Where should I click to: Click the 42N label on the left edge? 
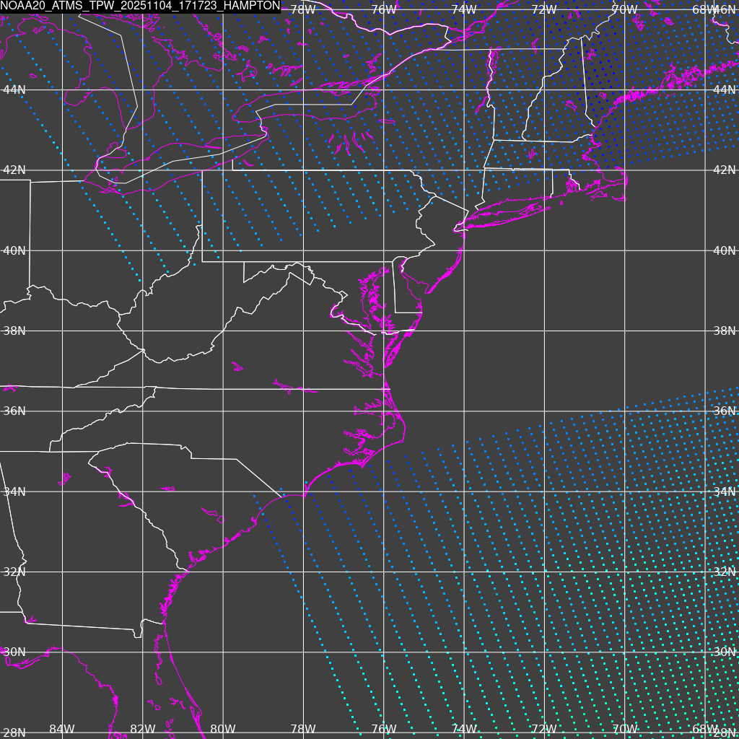(x=14, y=170)
